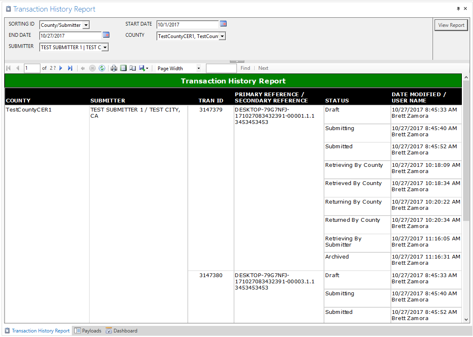This screenshot has width=473, height=337.
Task: Collapse the parameters panel with splitter arrow
Action: 237,62
